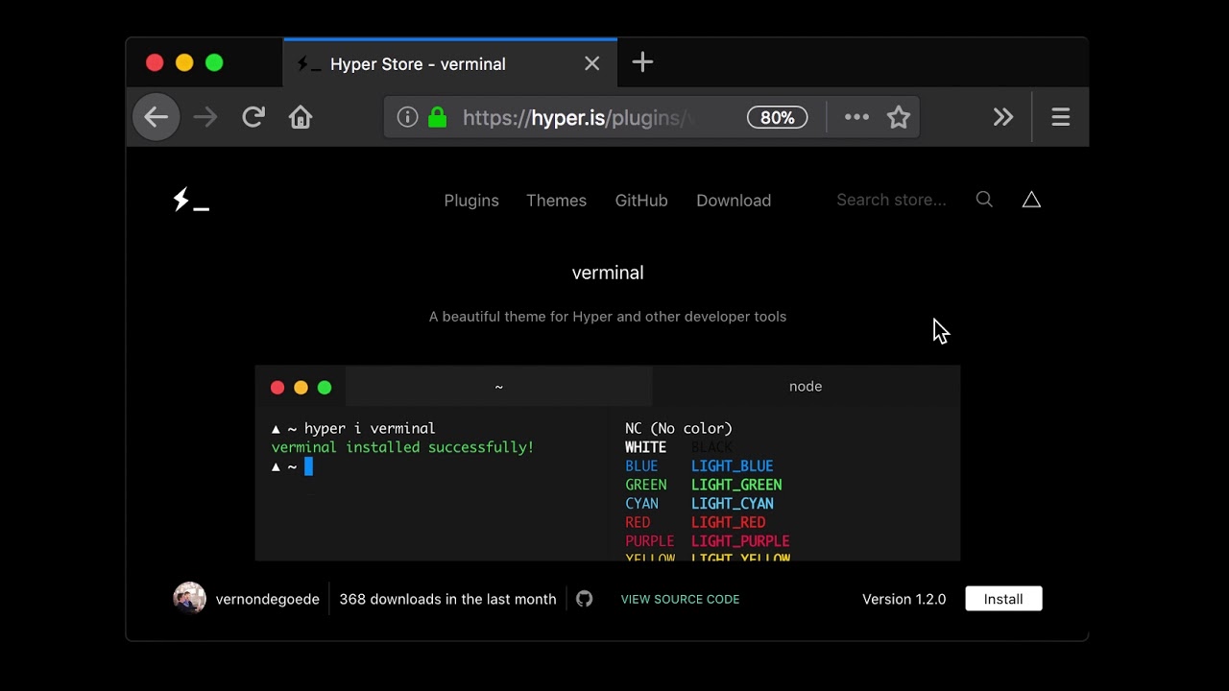Image resolution: width=1229 pixels, height=691 pixels.
Task: Focus the Search store input field
Action: [891, 200]
